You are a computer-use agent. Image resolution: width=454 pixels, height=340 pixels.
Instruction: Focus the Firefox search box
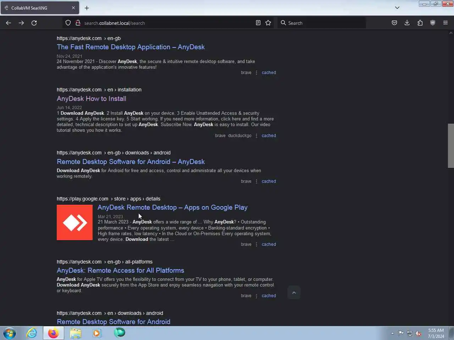(x=322, y=23)
